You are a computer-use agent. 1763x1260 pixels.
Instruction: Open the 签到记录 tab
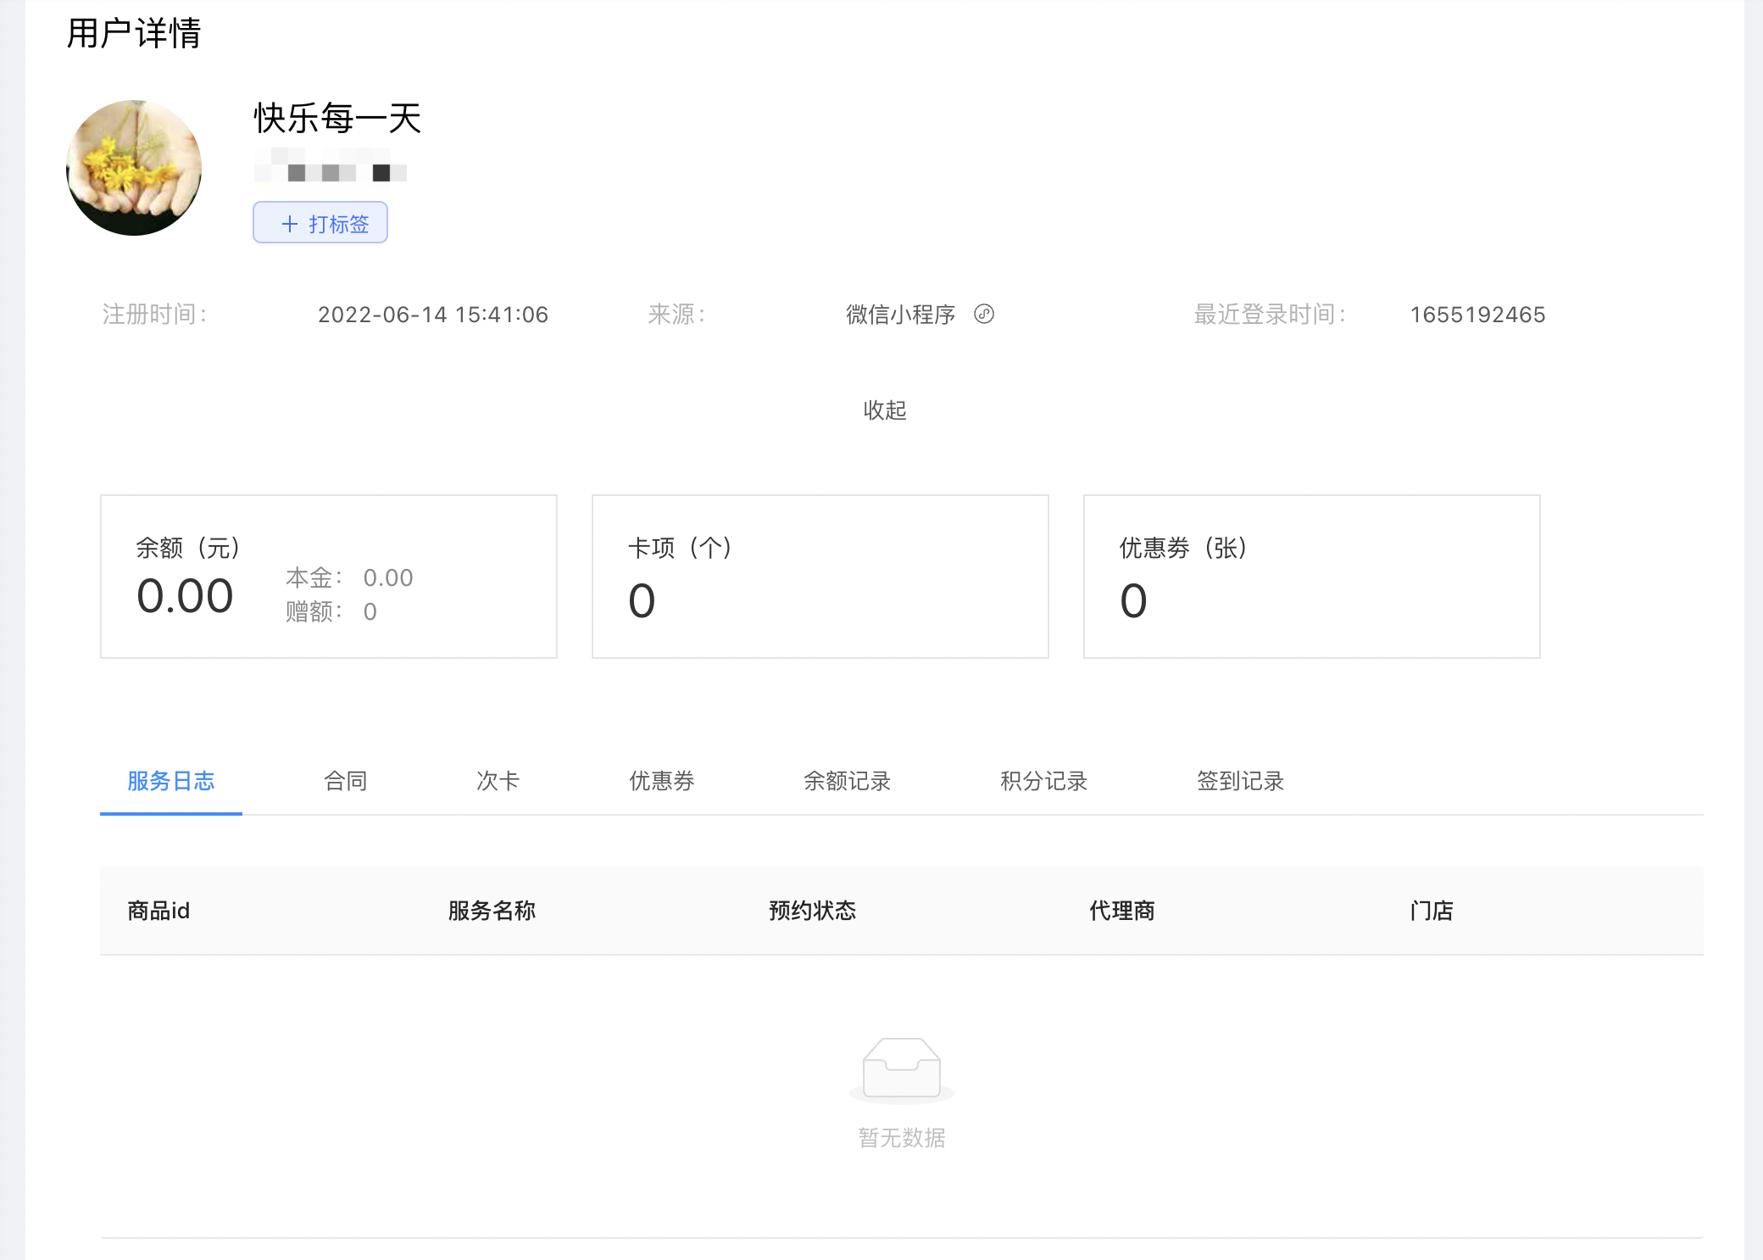[1240, 781]
